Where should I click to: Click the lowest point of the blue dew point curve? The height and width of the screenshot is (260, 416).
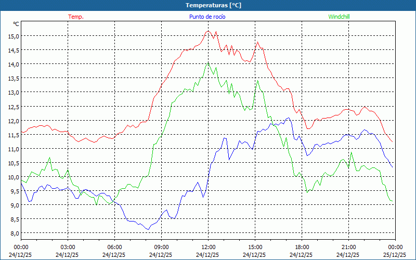[148, 229]
